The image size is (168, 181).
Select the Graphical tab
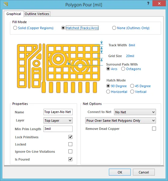click(x=14, y=14)
